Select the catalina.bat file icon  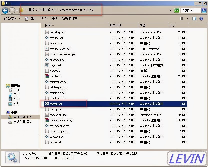[47, 38]
